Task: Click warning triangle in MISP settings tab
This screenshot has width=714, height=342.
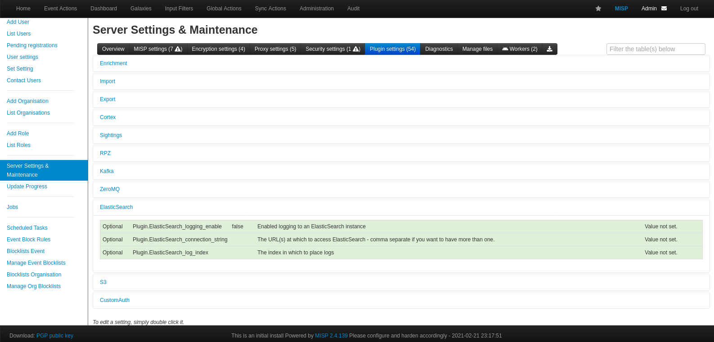Action: pos(178,49)
